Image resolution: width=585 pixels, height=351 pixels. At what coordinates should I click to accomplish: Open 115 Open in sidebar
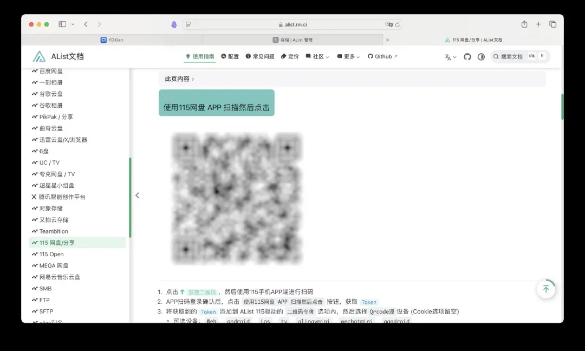[x=51, y=254]
